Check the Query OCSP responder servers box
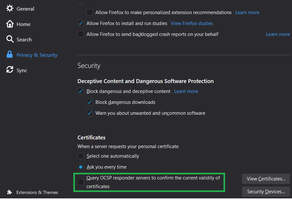Screen dimensions: 292x200 [x=81, y=182]
